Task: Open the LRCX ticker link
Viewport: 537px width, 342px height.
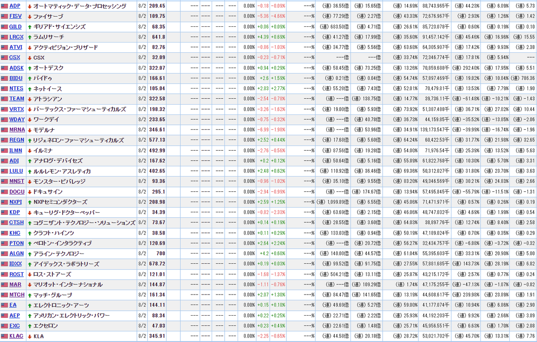Action: (x=16, y=37)
